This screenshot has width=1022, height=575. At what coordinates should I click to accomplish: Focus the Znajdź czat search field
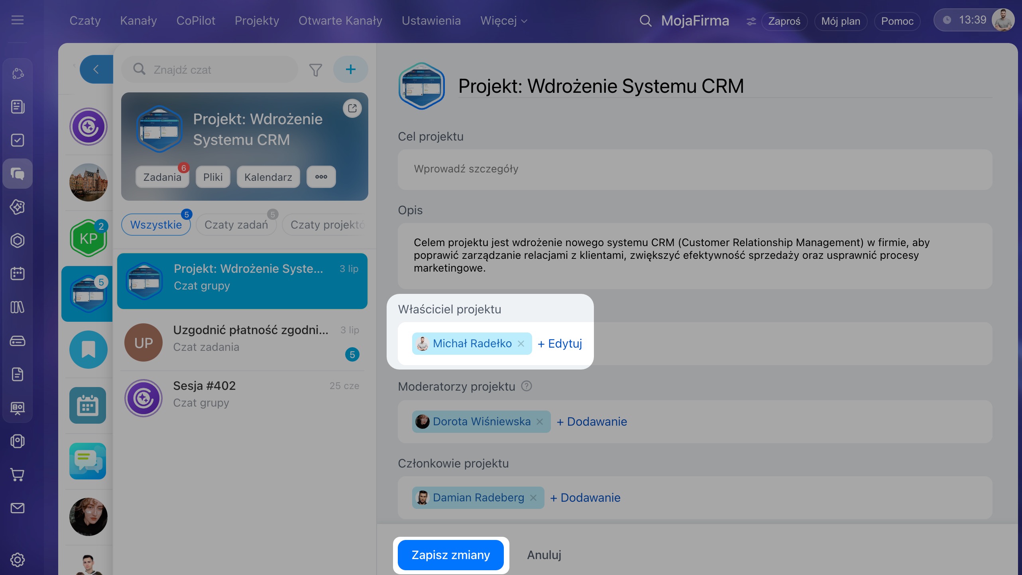pyautogui.click(x=210, y=69)
